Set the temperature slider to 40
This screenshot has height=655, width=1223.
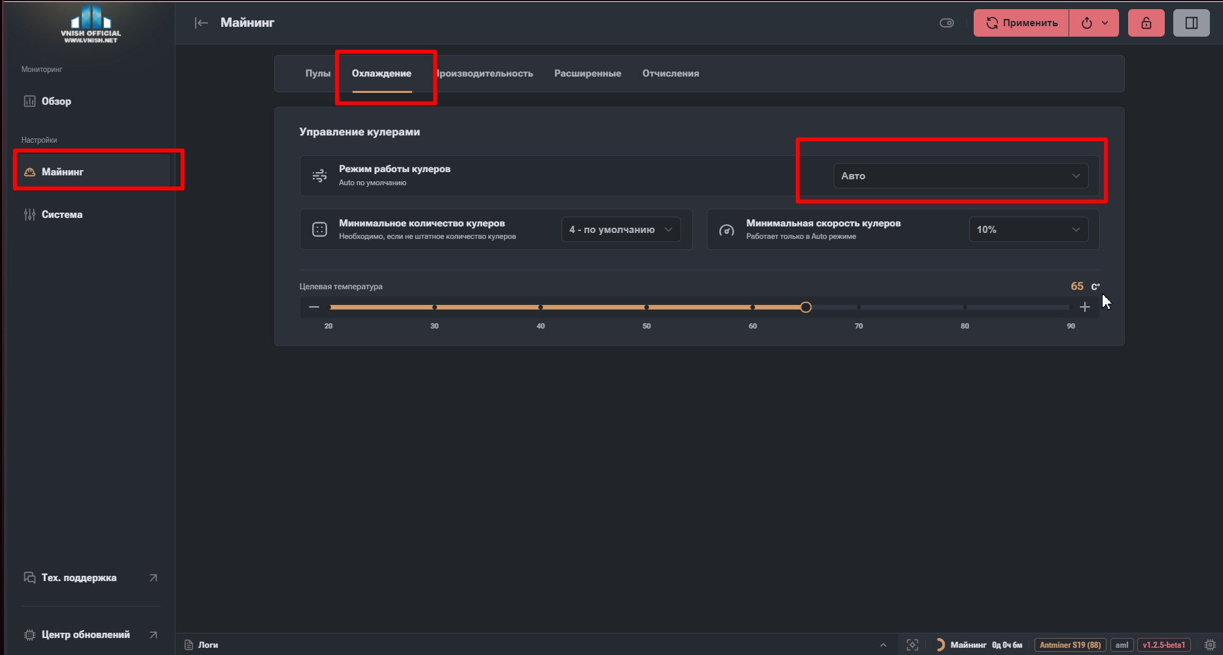pos(541,307)
